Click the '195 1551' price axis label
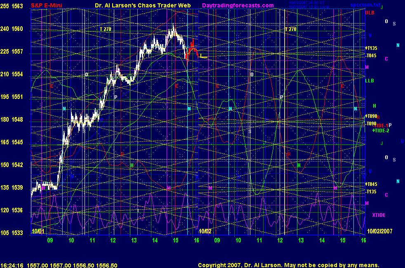Viewport: 405px width, 268px height. (12, 97)
